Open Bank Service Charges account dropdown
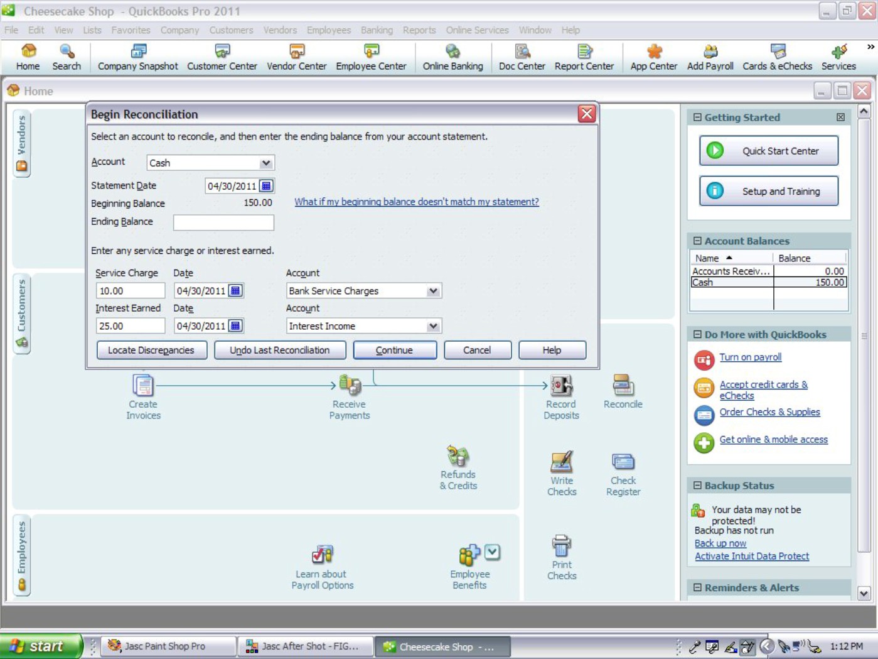The width and height of the screenshot is (878, 659). coord(433,291)
